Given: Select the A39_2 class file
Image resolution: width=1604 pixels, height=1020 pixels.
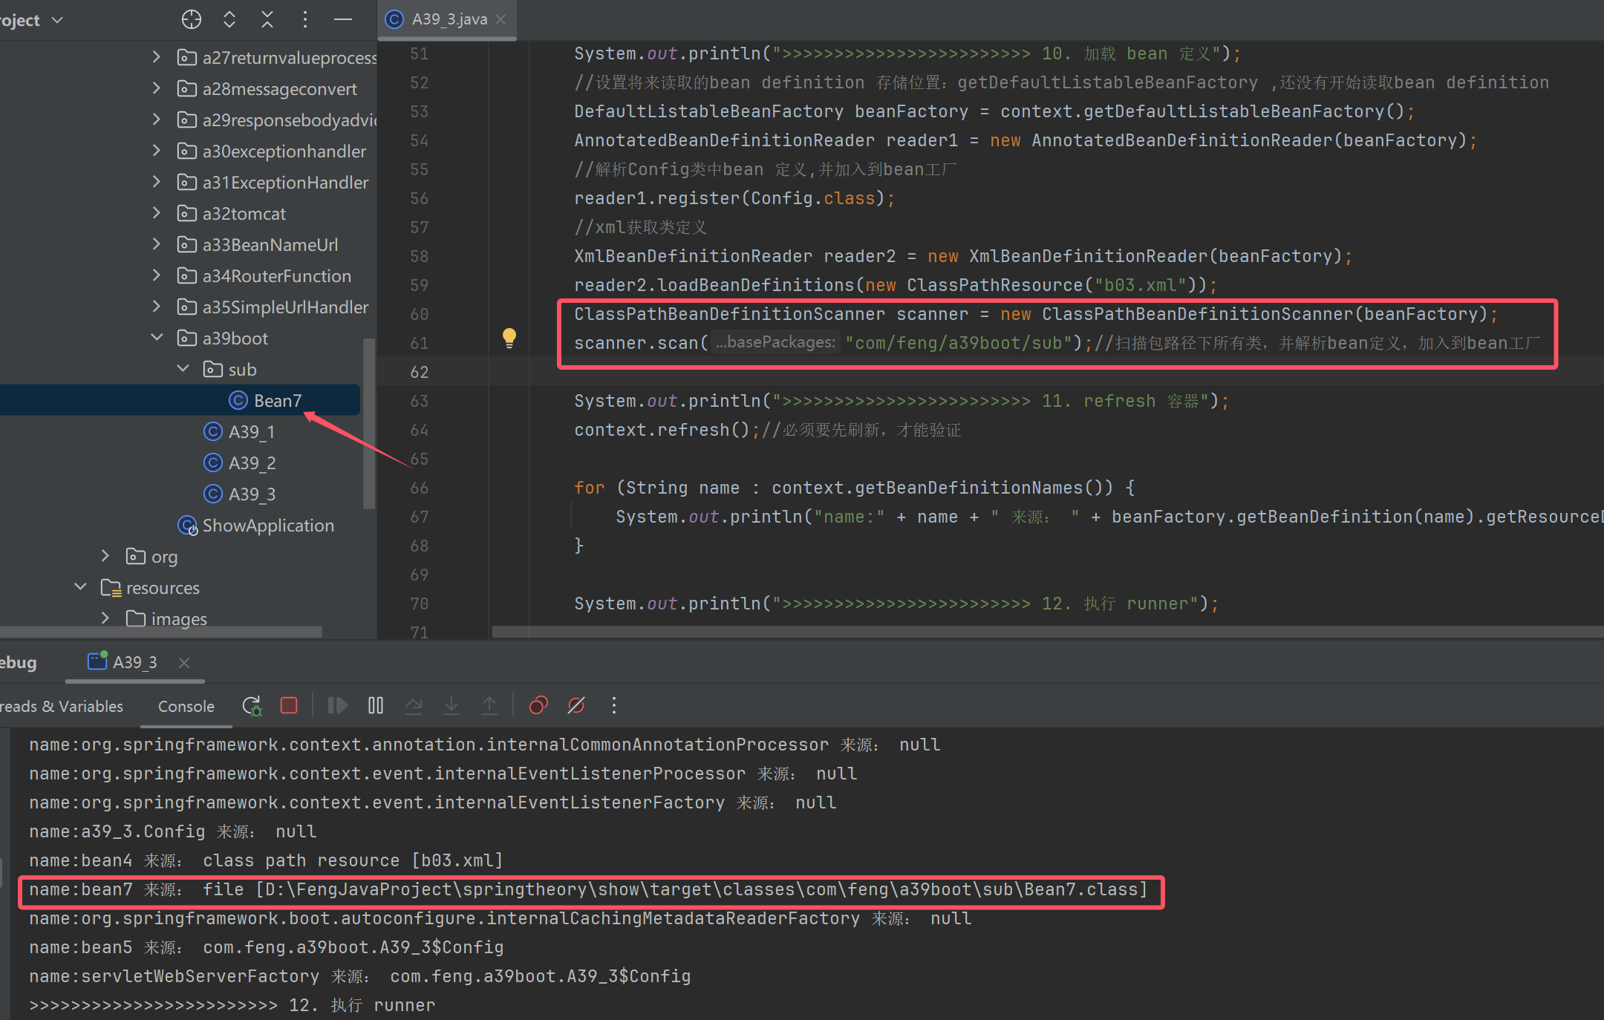Looking at the screenshot, I should click(252, 462).
